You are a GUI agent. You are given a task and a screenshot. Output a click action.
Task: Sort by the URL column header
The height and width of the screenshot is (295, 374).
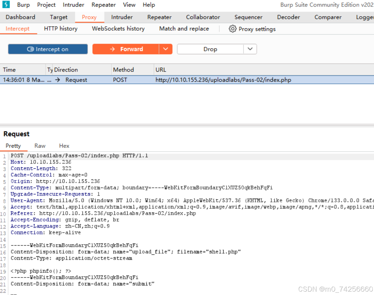tap(264, 70)
